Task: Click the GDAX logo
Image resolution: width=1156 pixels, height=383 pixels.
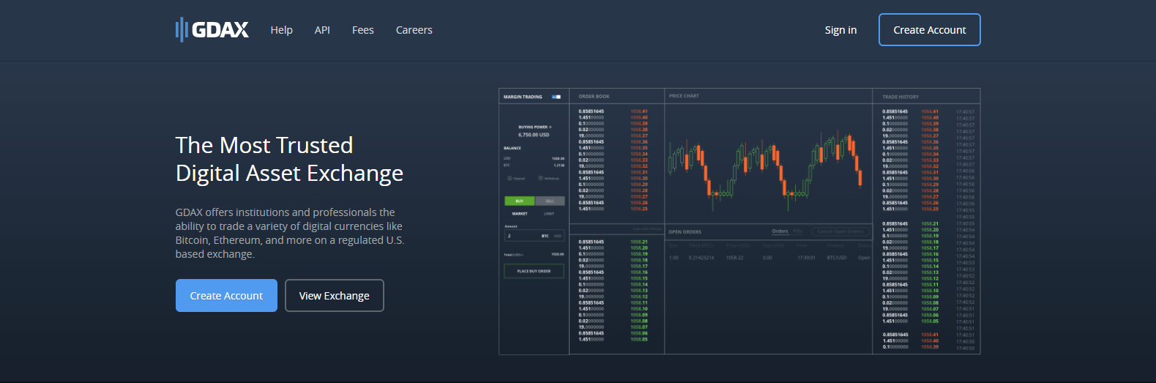Action: point(212,30)
